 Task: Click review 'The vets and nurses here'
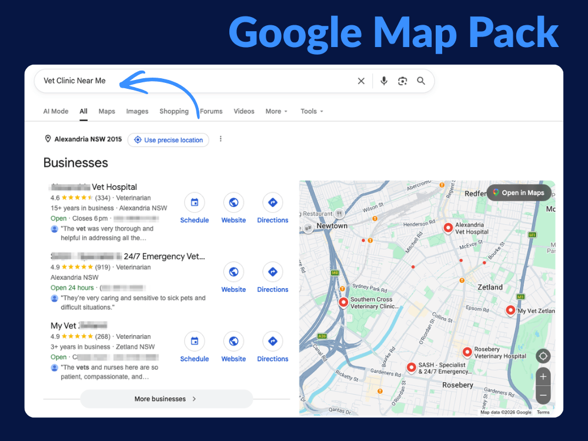click(109, 372)
